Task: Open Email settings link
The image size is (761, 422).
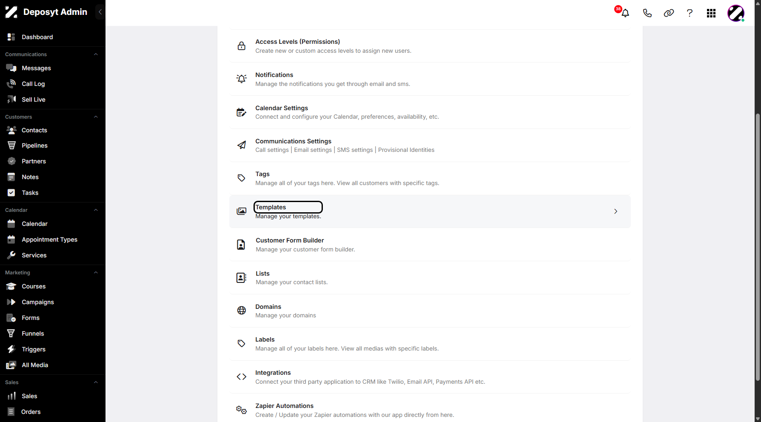Action: click(313, 150)
